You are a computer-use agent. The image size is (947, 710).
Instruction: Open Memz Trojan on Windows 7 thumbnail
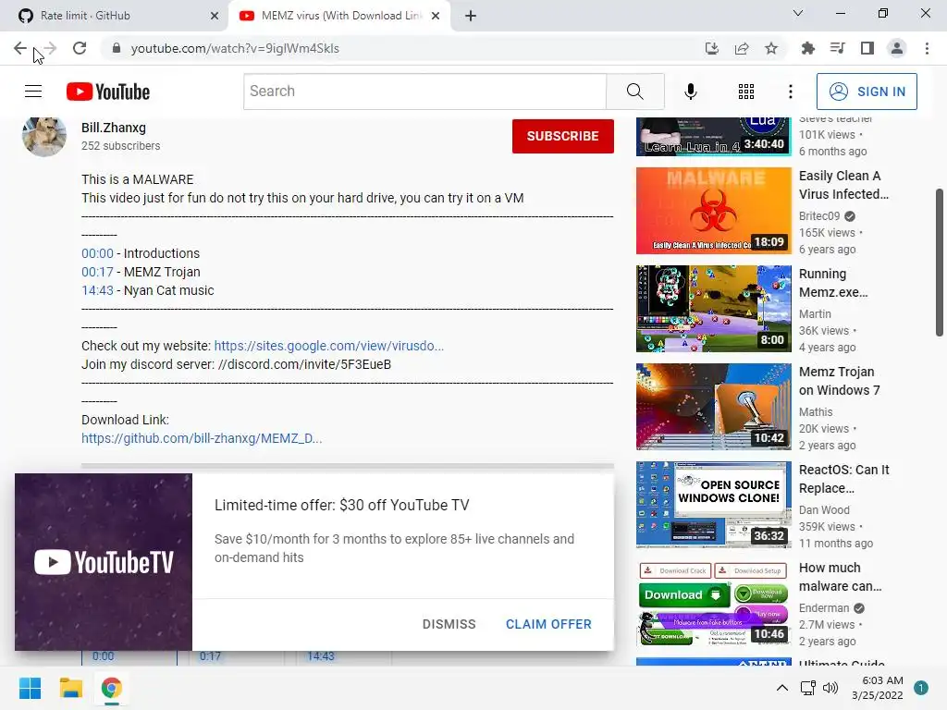tap(713, 407)
